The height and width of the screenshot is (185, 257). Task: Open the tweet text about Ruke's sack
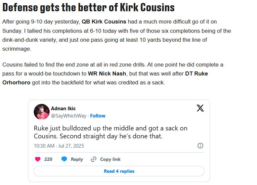click(x=110, y=132)
